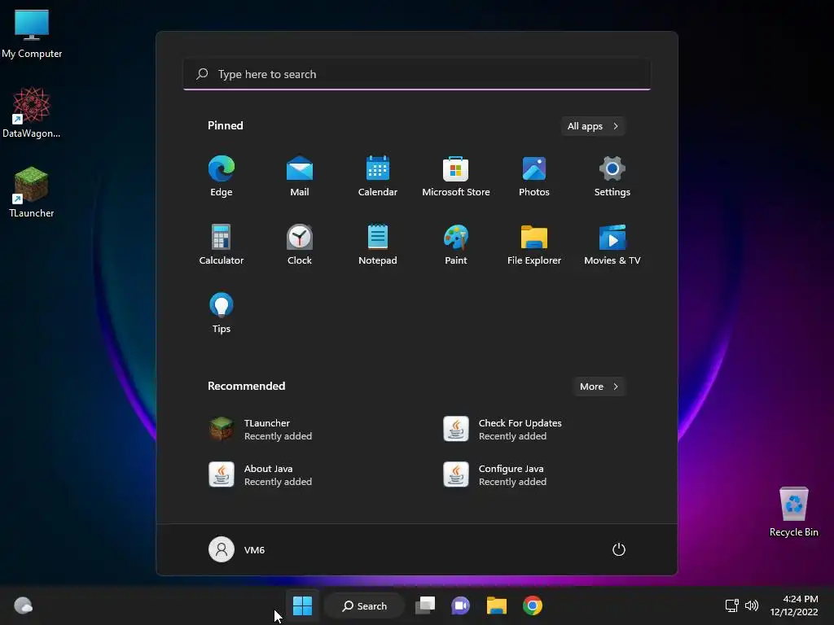Show All apps list
The height and width of the screenshot is (625, 834).
pyautogui.click(x=593, y=126)
